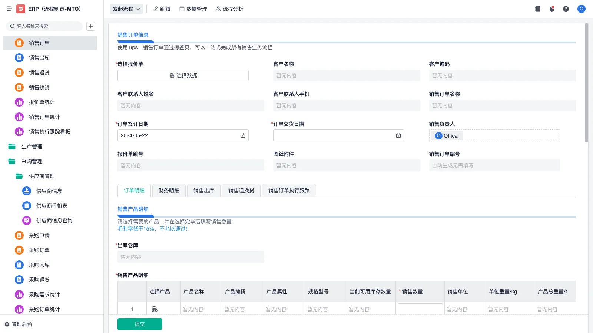Click the 销售订单统计 purple chart icon
Image resolution: width=593 pixels, height=333 pixels.
tap(19, 117)
